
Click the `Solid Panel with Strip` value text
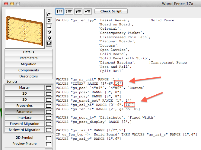(124, 58)
